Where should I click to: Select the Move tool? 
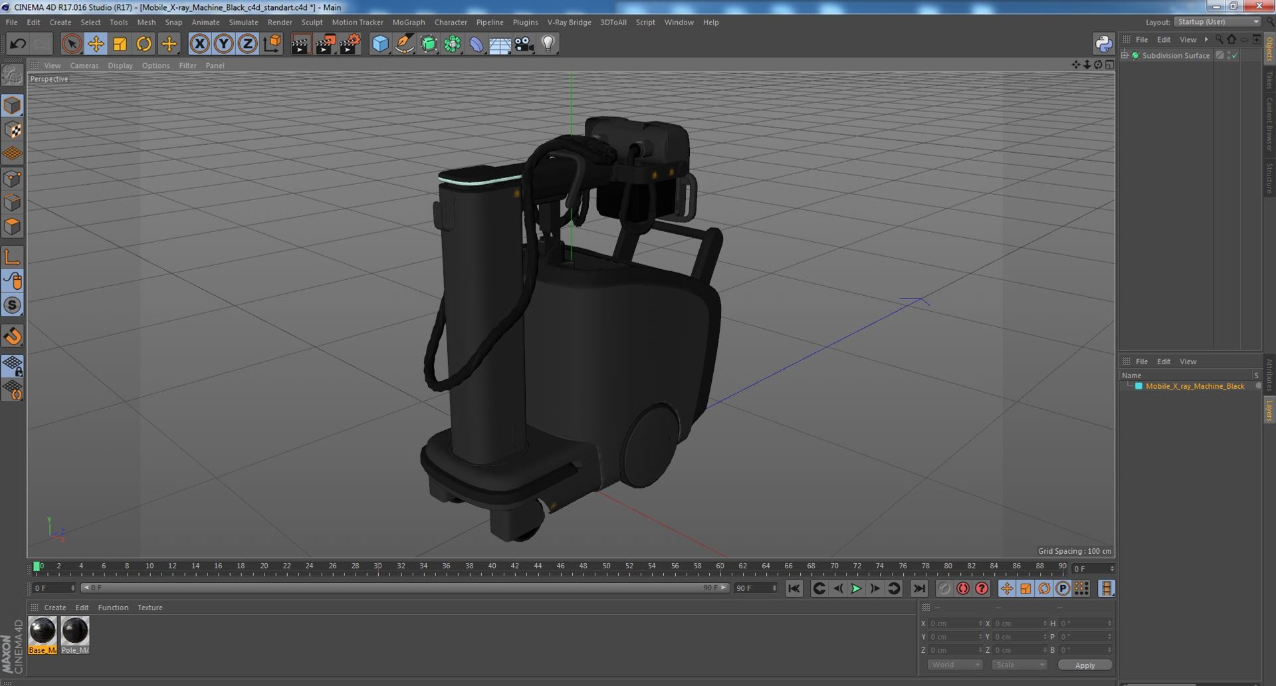tap(96, 44)
